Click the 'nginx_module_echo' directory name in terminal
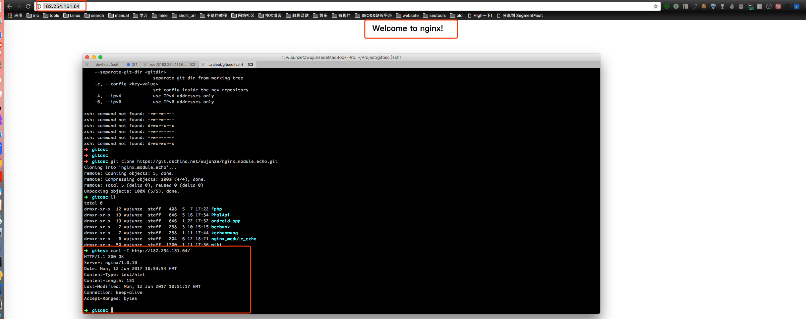 click(x=234, y=239)
